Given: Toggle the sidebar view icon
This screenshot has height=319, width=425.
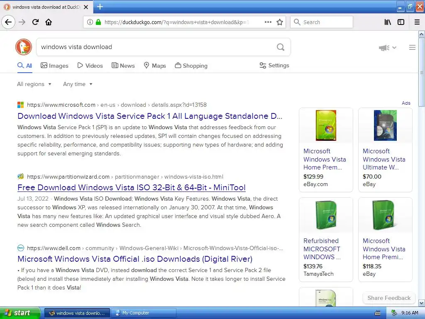Looking at the screenshot, I should pyautogui.click(x=401, y=22).
